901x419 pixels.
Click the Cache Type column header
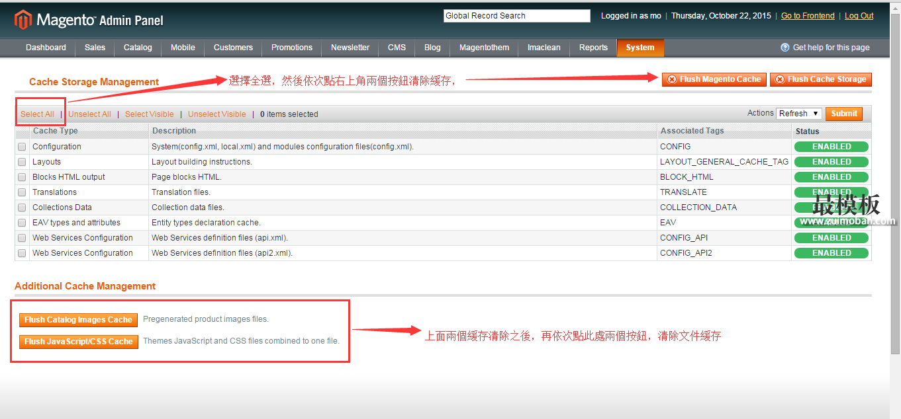(x=56, y=131)
